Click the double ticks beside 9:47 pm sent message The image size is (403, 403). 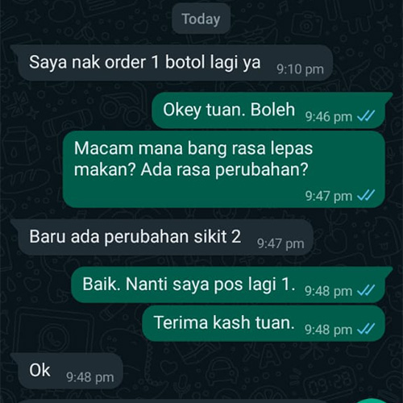tap(366, 195)
